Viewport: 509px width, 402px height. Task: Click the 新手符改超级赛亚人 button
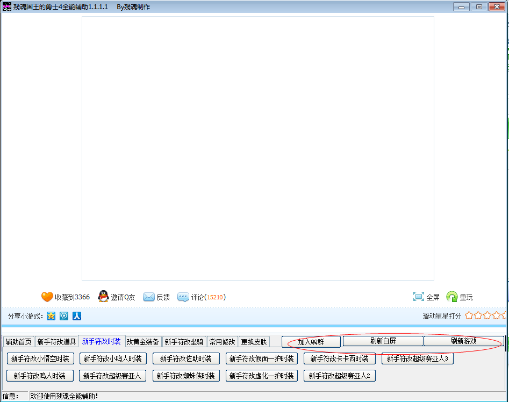click(x=112, y=376)
